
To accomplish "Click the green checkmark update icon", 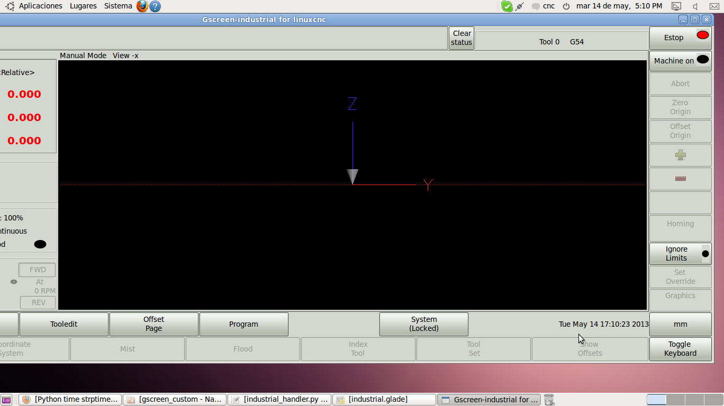I will tap(507, 6).
